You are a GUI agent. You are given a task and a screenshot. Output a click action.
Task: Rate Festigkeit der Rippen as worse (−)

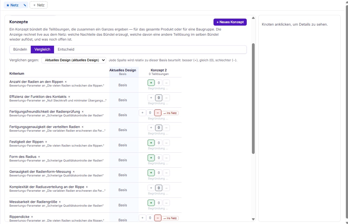click(x=167, y=143)
